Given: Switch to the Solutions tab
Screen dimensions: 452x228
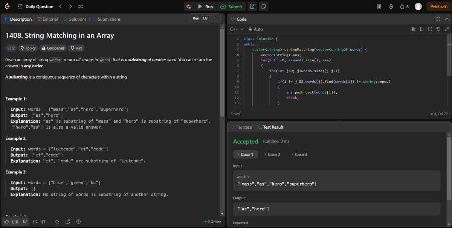Looking at the screenshot, I should pos(75,19).
